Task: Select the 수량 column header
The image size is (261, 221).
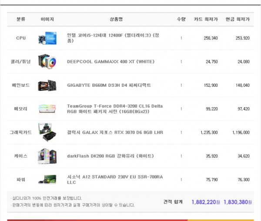Action: (x=181, y=19)
